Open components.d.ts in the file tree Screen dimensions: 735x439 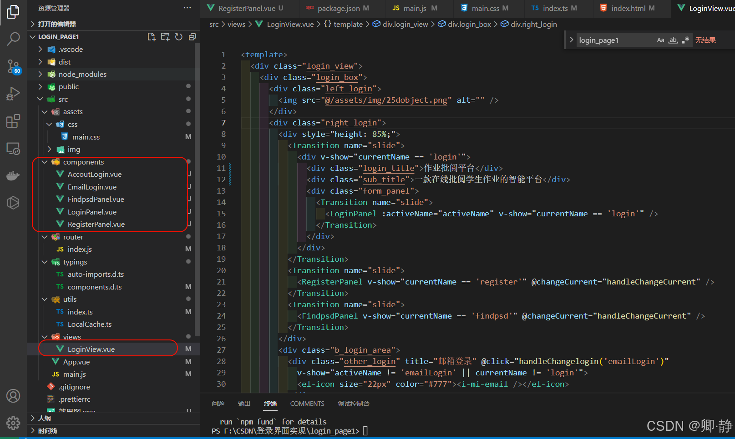(95, 287)
